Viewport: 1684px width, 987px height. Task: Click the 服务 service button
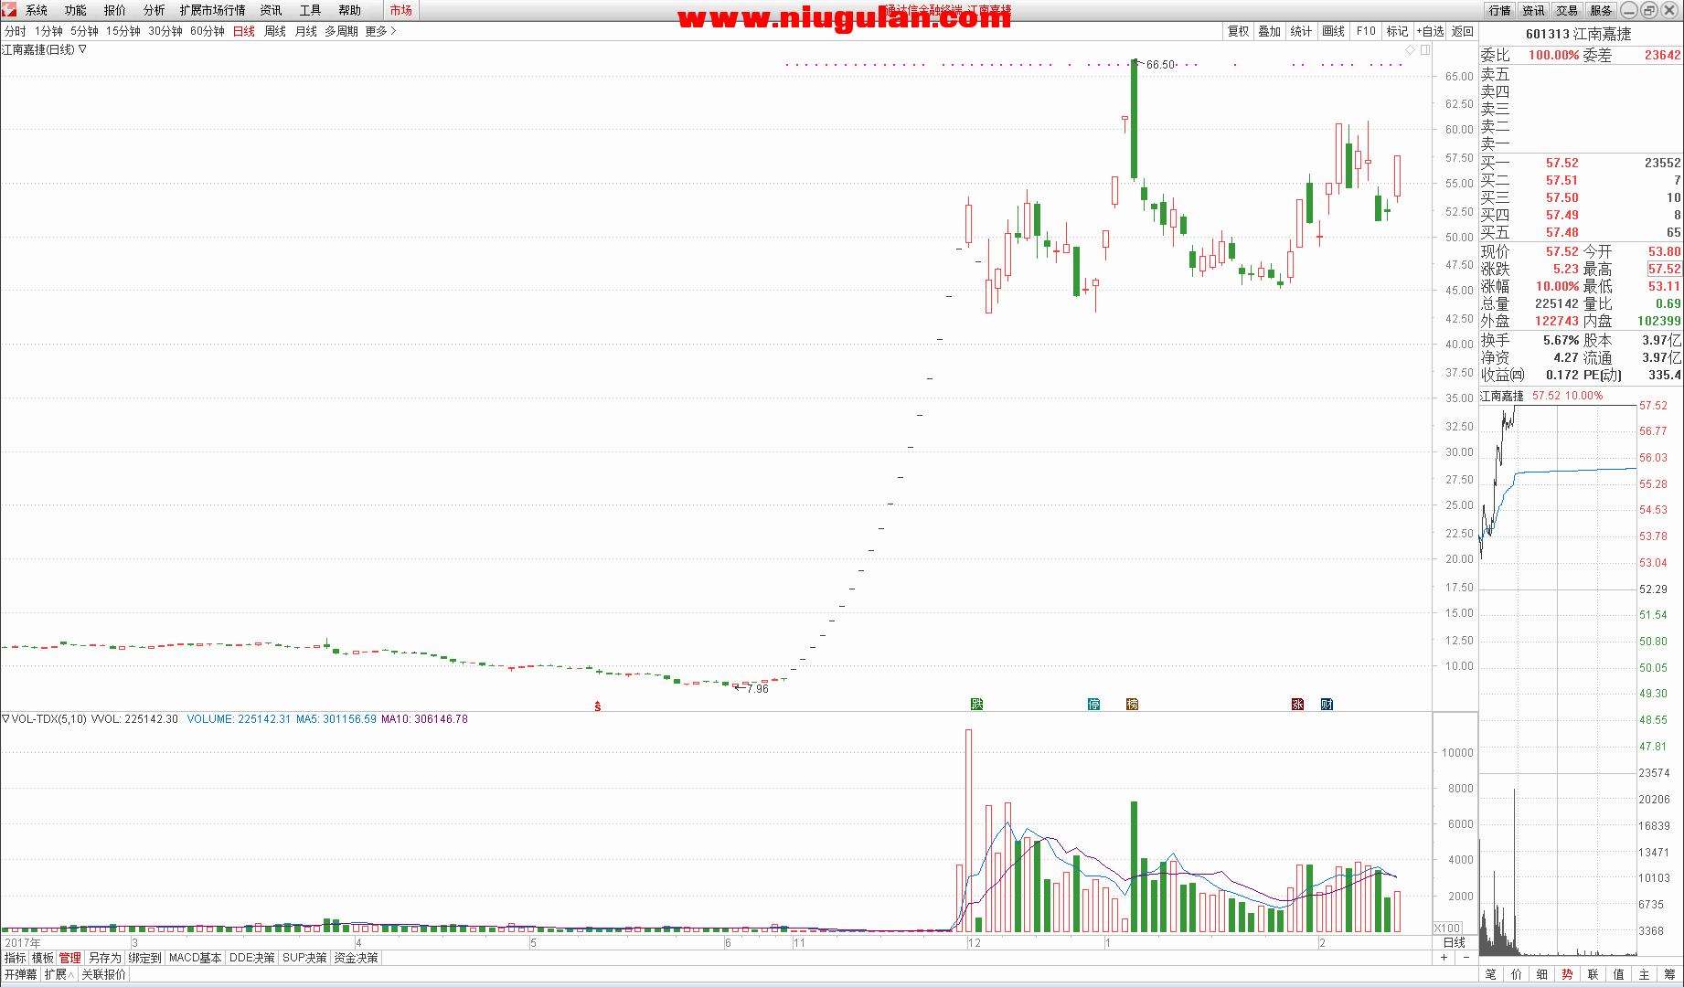coord(1601,10)
